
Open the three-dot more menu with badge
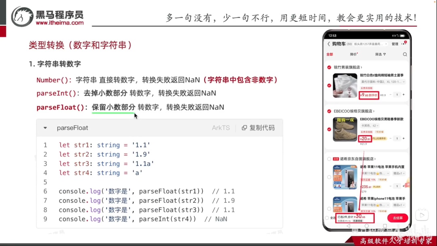[x=403, y=44]
